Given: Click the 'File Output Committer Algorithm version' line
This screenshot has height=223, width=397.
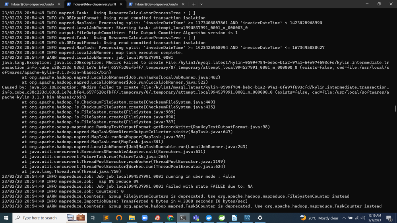Looking at the screenshot, I should coord(120,33).
